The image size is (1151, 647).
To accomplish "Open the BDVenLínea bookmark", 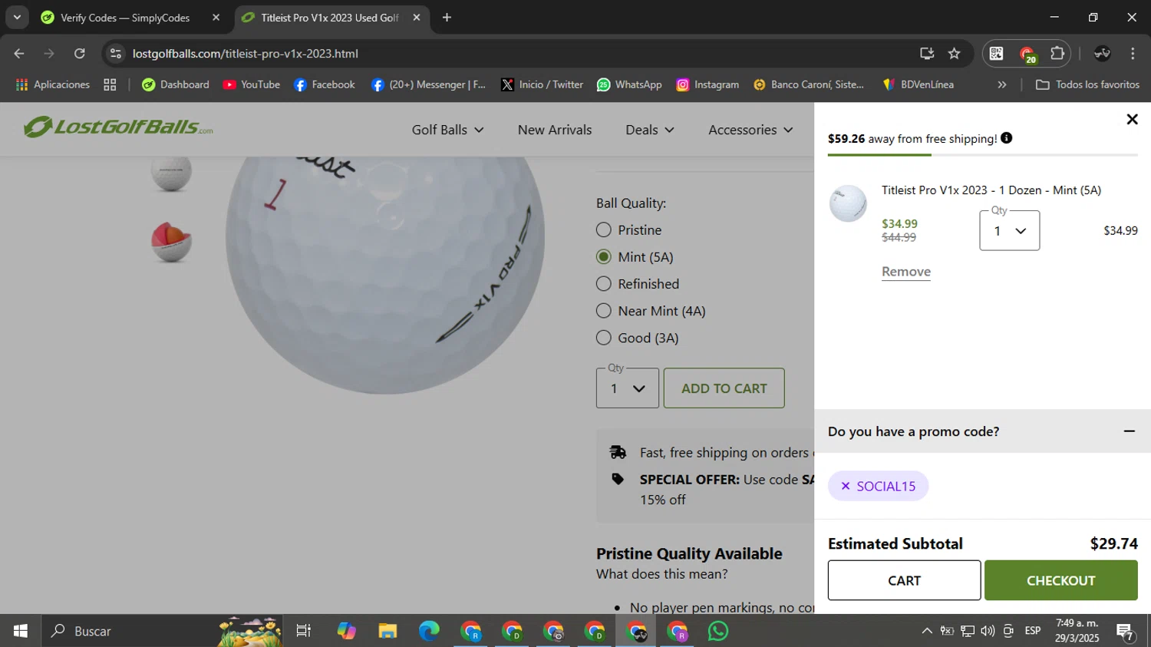I will pyautogui.click(x=918, y=84).
